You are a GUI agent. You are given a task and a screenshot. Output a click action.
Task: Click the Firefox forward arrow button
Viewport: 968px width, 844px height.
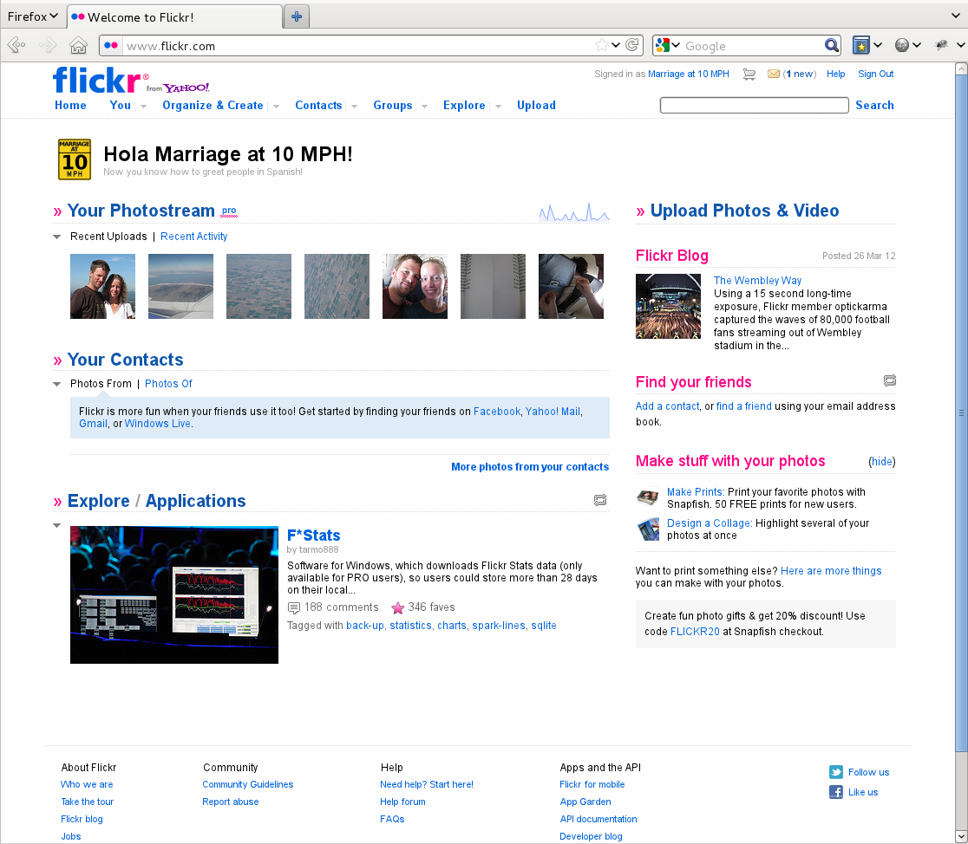click(48, 45)
